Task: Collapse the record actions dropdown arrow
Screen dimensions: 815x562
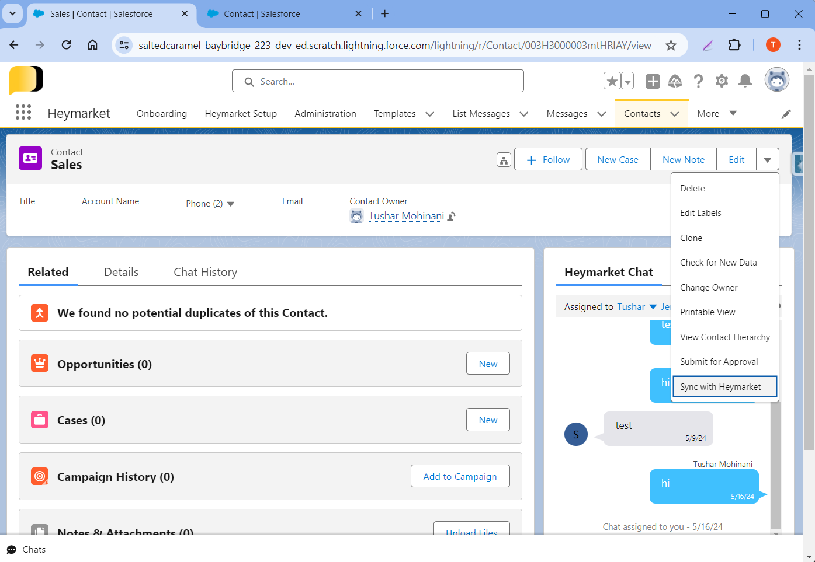Action: pos(768,159)
